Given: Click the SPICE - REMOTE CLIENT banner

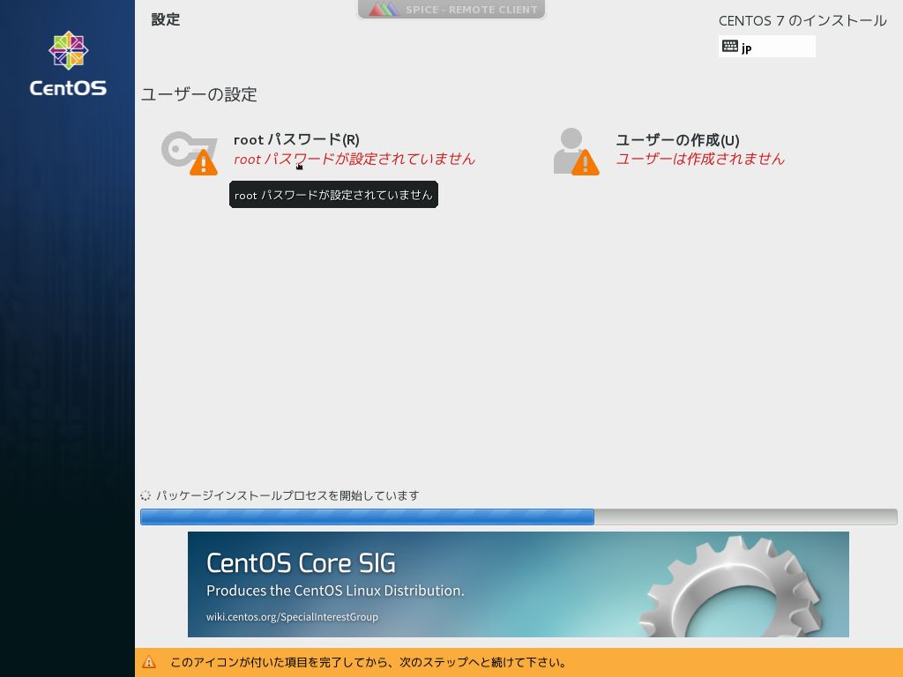Looking at the screenshot, I should click(451, 10).
